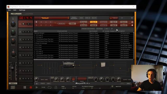
Task: Click the play button in the transport
Action: pyautogui.click(x=37, y=87)
